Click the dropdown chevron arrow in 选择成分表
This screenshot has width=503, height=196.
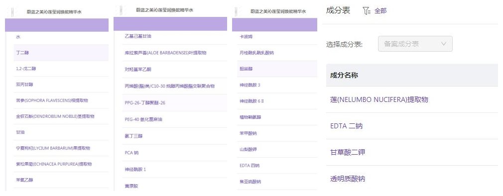pos(444,44)
